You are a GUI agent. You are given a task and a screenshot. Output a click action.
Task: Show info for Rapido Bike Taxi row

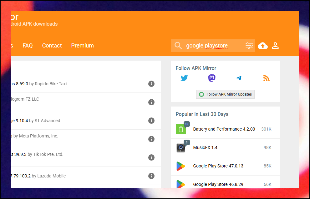click(151, 84)
